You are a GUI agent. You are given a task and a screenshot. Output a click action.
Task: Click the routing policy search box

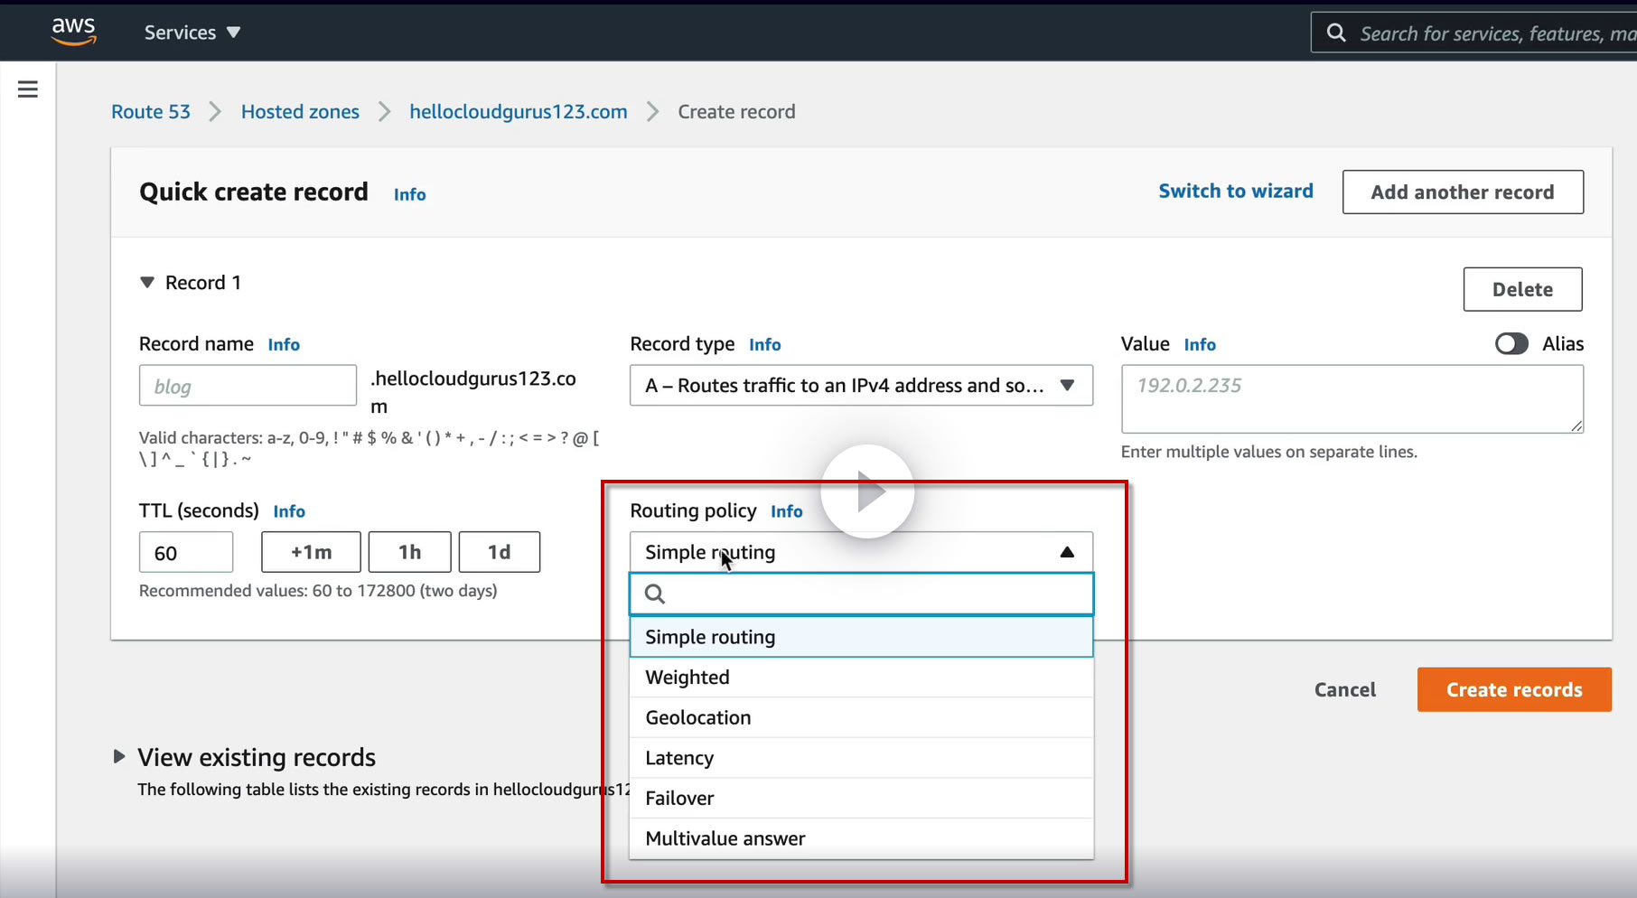tap(861, 594)
